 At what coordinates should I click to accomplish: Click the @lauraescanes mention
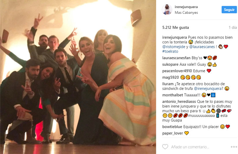202,47
